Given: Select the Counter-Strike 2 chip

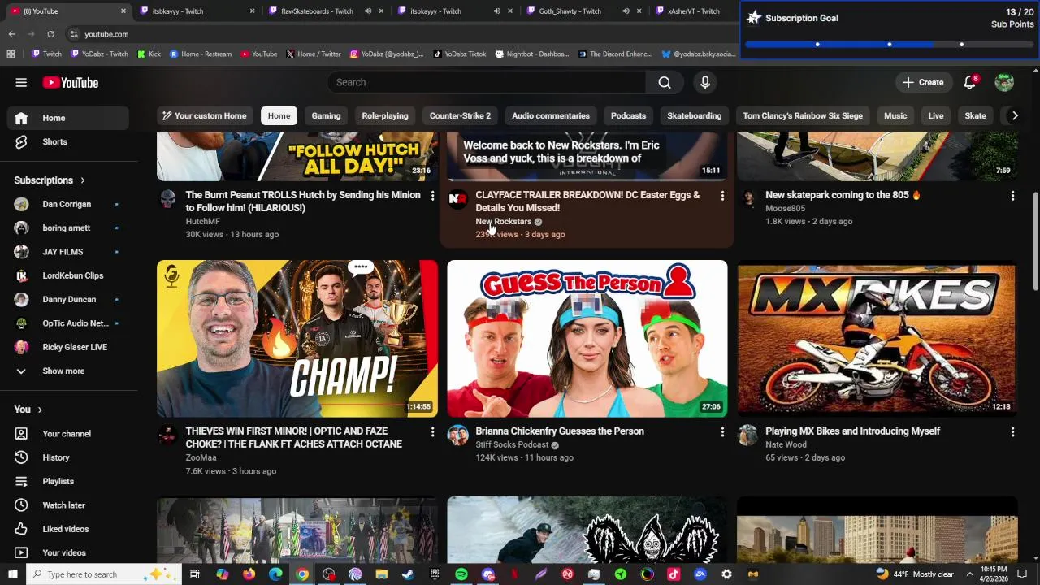Looking at the screenshot, I should pos(460,115).
